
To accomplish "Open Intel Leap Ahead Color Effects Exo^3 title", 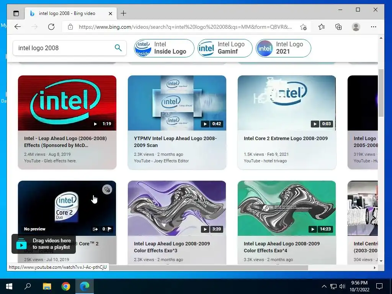I will (172, 247).
